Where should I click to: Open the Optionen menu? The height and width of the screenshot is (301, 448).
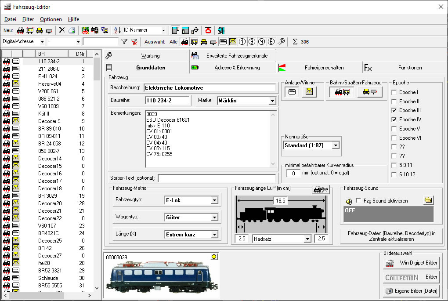(51, 19)
